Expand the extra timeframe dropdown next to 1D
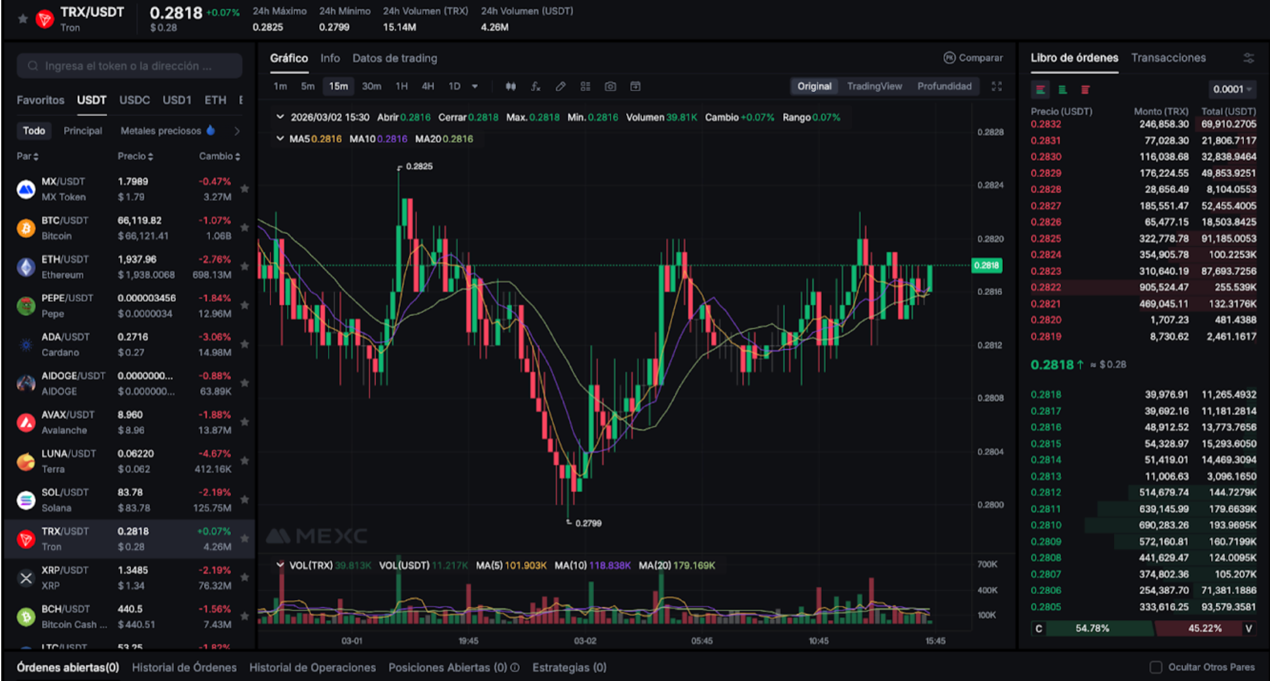 point(474,87)
